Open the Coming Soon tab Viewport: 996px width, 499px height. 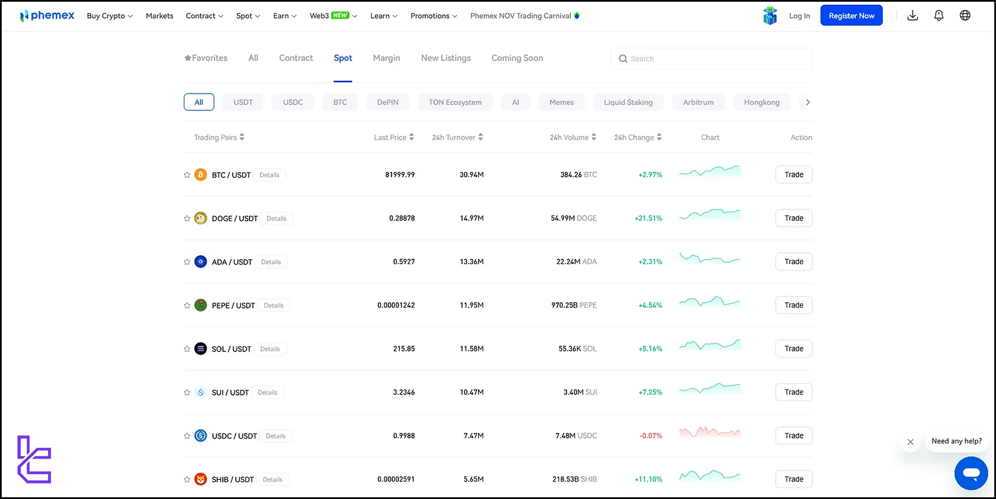point(517,58)
